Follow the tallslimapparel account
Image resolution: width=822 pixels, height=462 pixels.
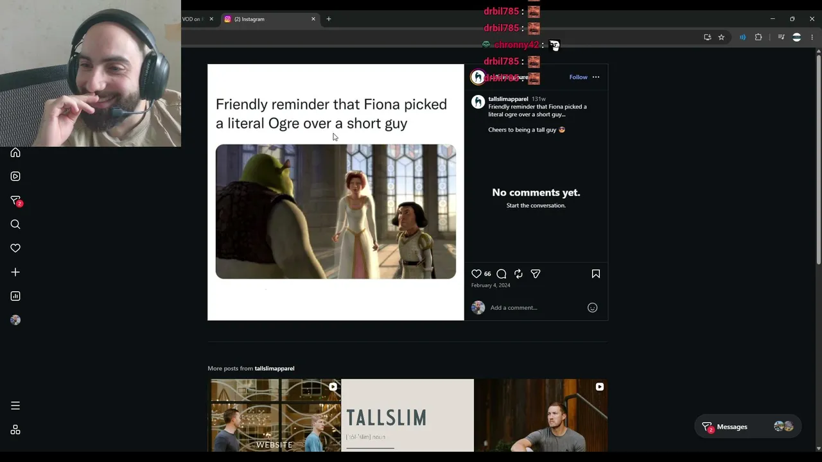coord(578,77)
